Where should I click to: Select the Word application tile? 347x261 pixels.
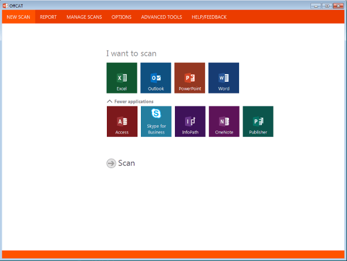(x=224, y=78)
